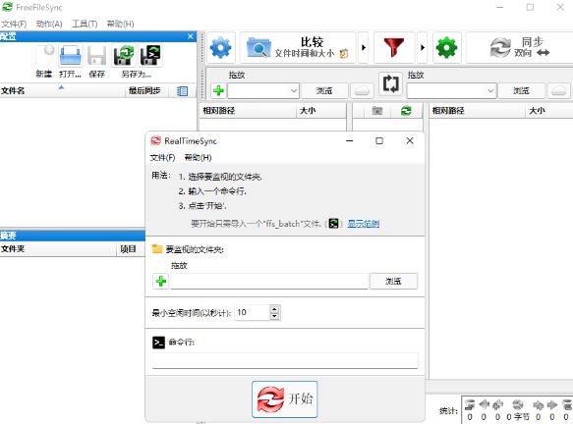Screen dimensions: 573x424
Task: Click left 相对路径 column header
Action: pyautogui.click(x=249, y=111)
